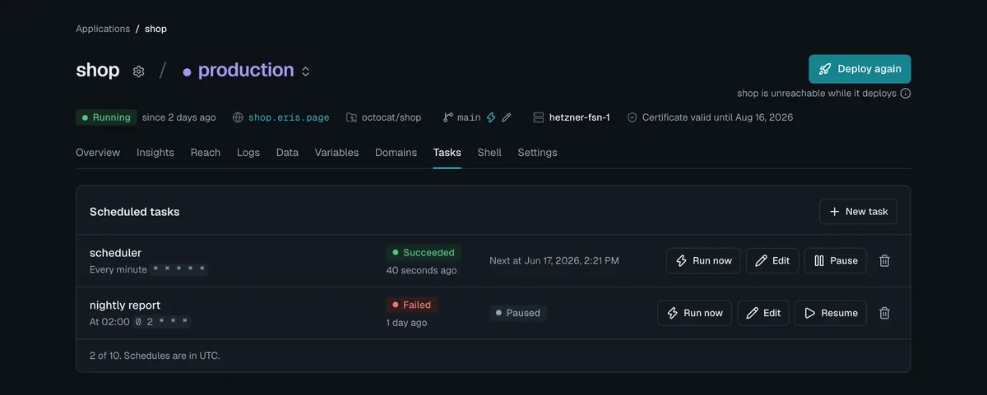Run the nightly report task now
Screen dimensions: 987x395
click(x=694, y=313)
